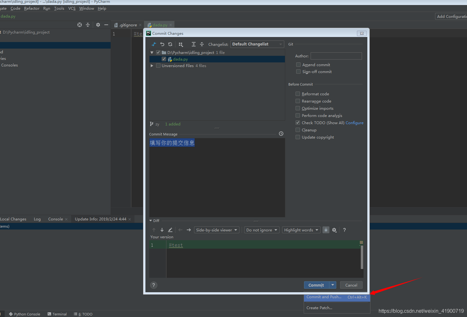Close the dada.py editor tab

click(x=171, y=25)
